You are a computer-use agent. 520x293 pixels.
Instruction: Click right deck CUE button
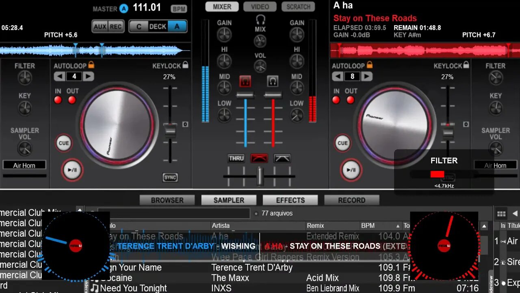point(343,143)
